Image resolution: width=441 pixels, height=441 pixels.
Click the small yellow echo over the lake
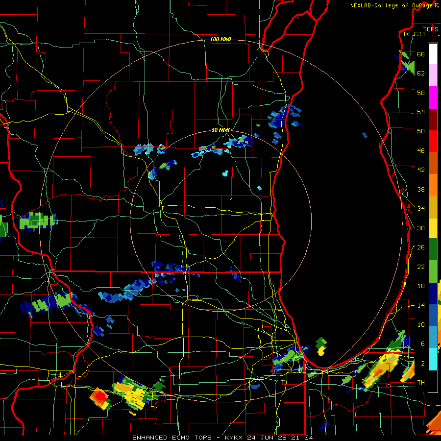tap(321, 351)
